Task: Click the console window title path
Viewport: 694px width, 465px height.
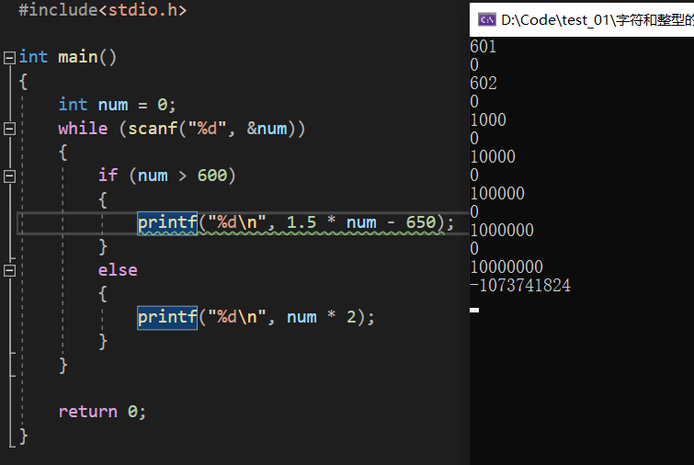Action: [597, 20]
